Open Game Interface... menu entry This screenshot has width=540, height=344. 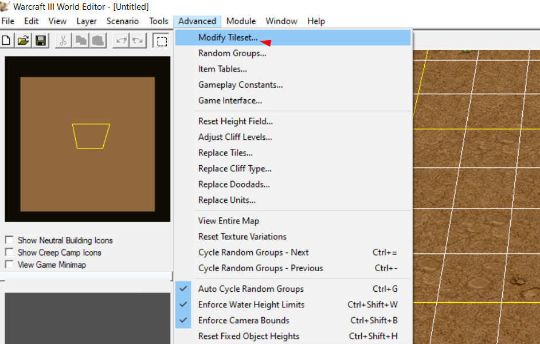coord(293,100)
